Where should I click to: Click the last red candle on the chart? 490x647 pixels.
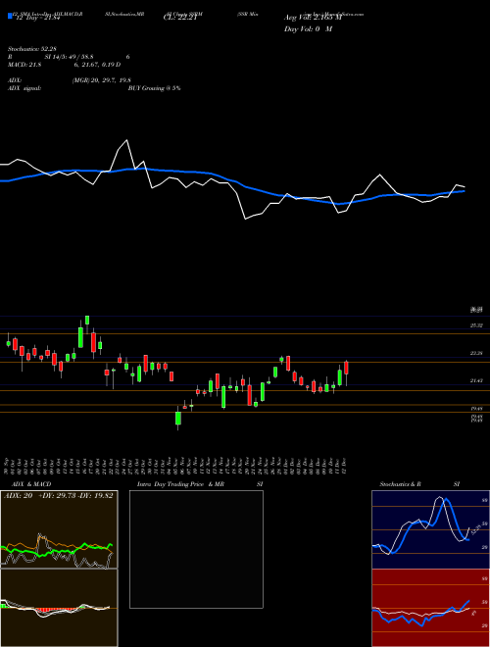pyautogui.click(x=347, y=368)
